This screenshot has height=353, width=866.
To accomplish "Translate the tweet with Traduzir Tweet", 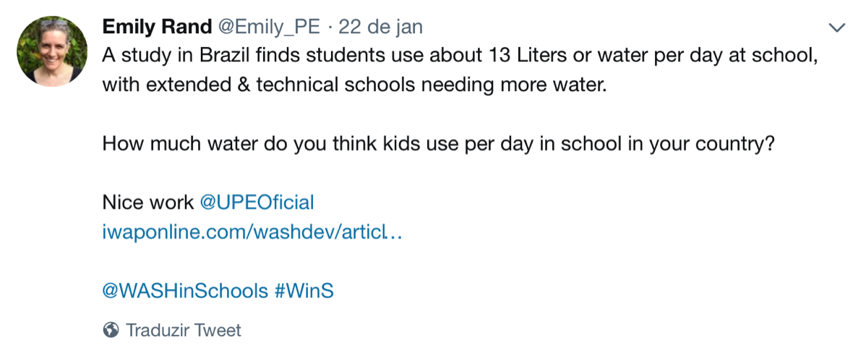I will click(x=184, y=331).
